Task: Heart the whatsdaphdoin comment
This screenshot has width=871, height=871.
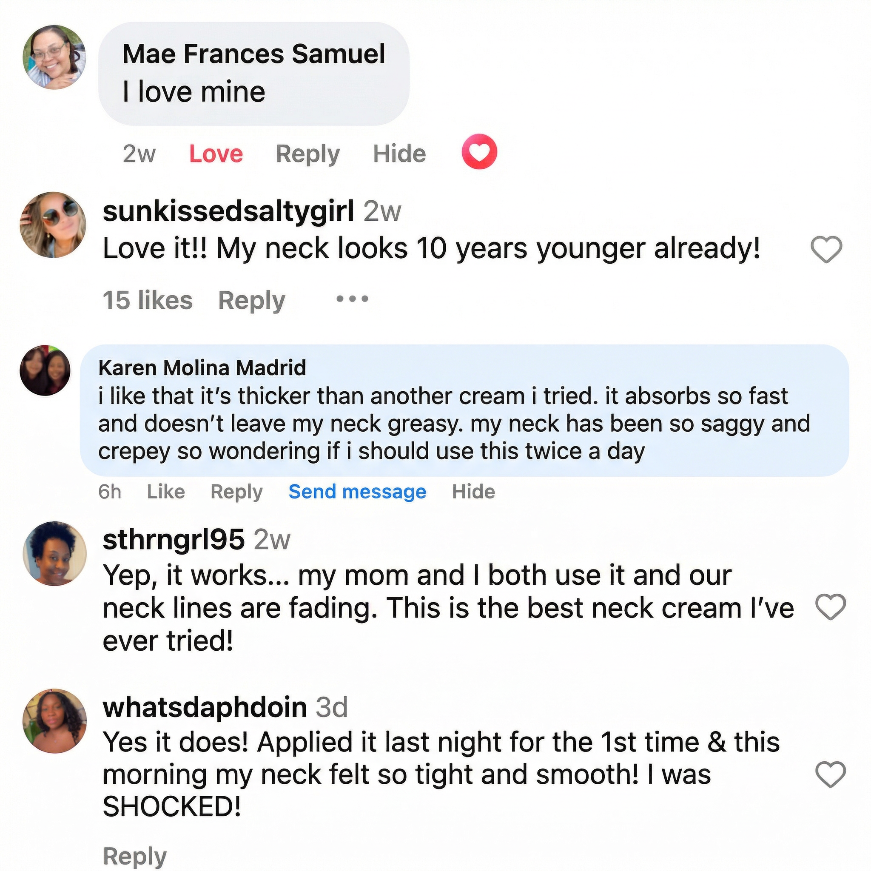Action: (x=831, y=774)
